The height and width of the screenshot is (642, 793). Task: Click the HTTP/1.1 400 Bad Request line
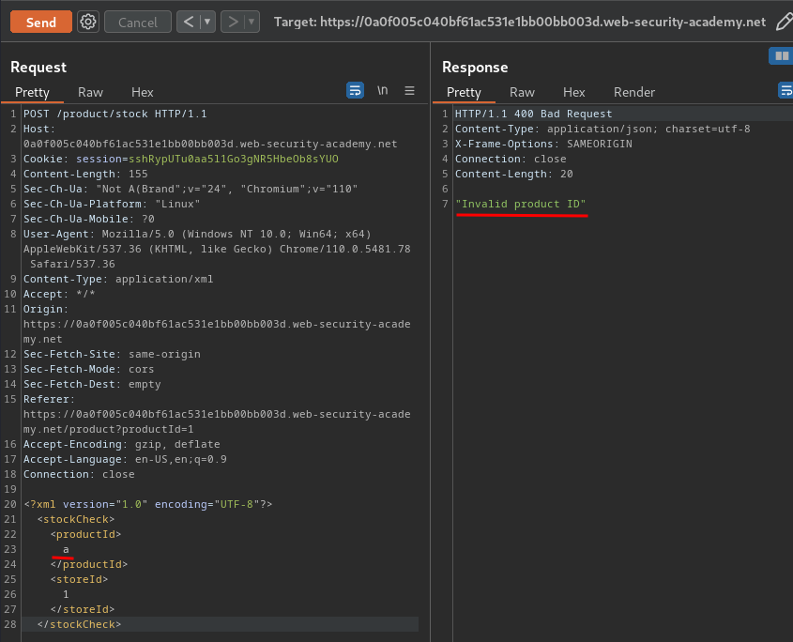coord(534,114)
